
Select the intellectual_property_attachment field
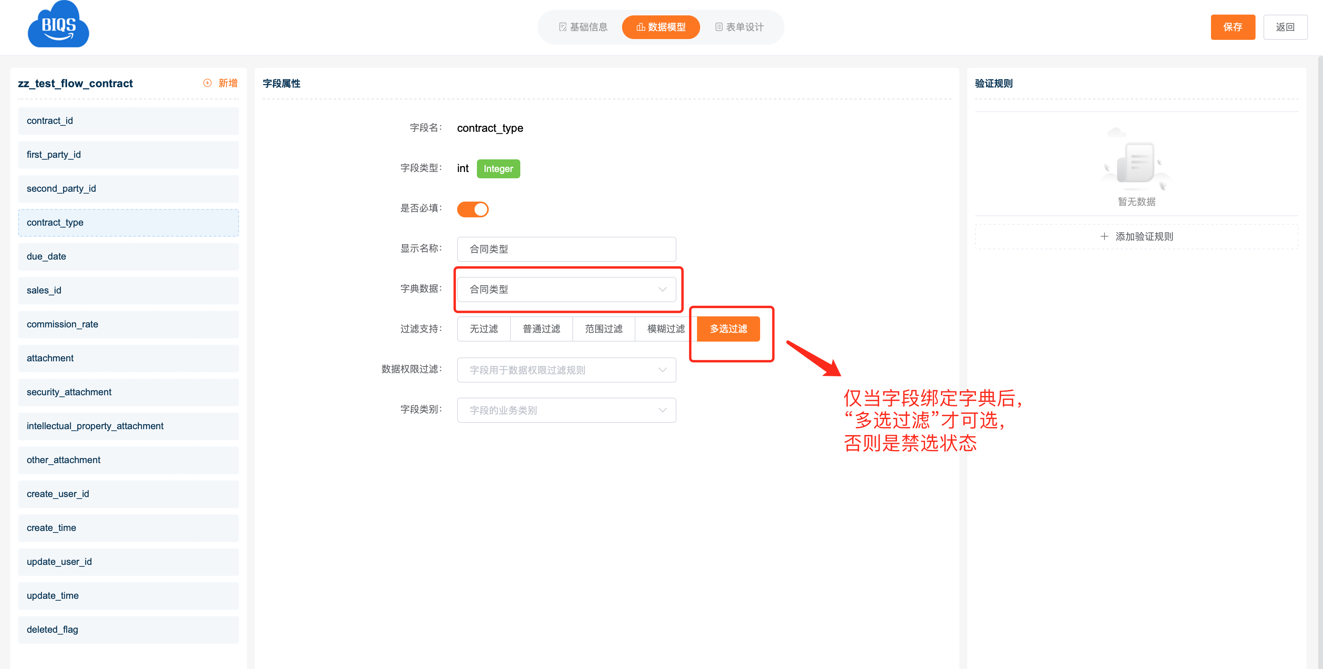click(129, 426)
